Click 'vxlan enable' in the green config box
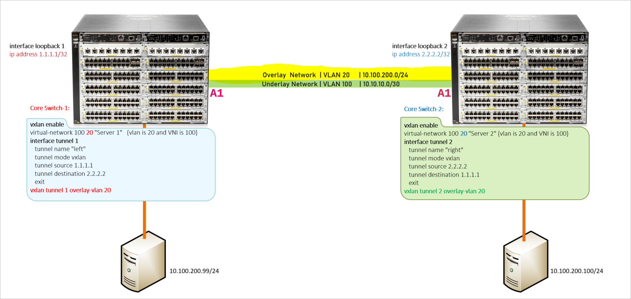The width and height of the screenshot is (631, 299). tap(421, 125)
